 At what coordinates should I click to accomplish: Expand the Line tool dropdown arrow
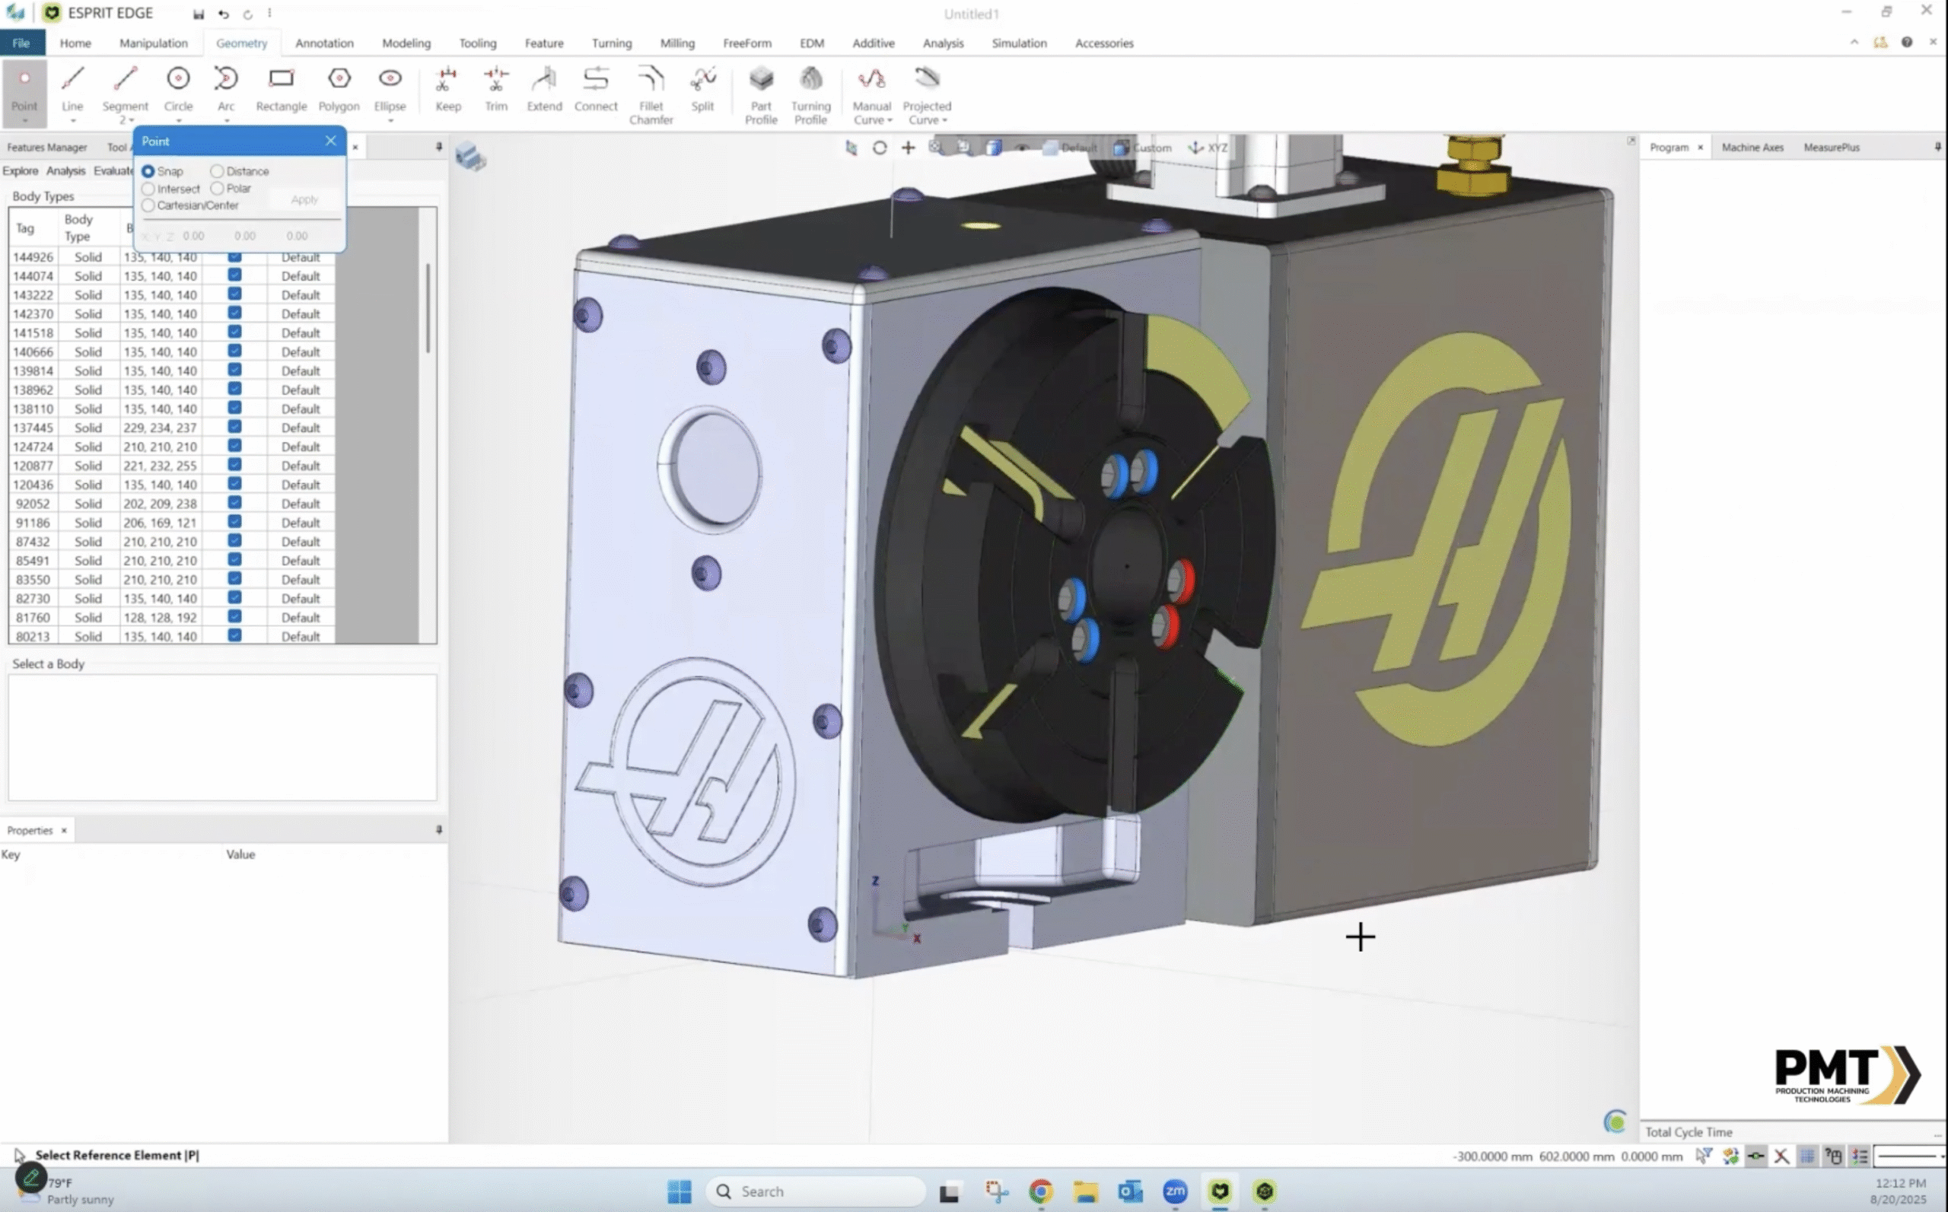point(73,121)
